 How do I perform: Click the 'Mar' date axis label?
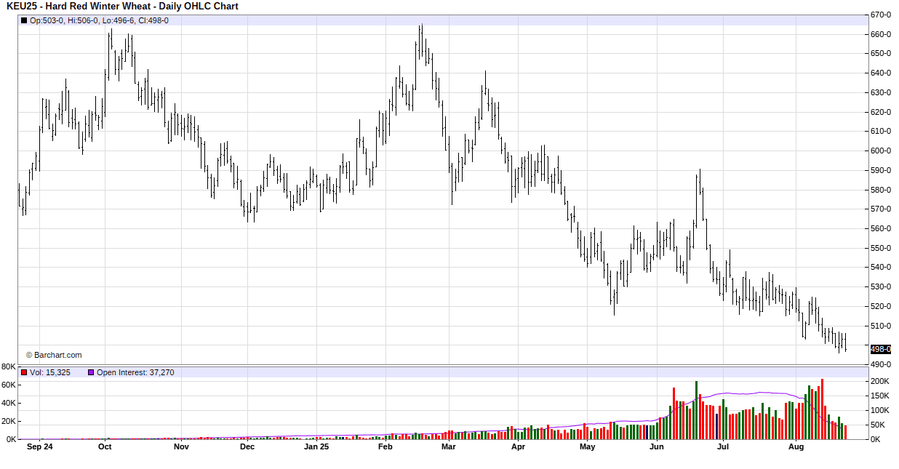point(449,447)
